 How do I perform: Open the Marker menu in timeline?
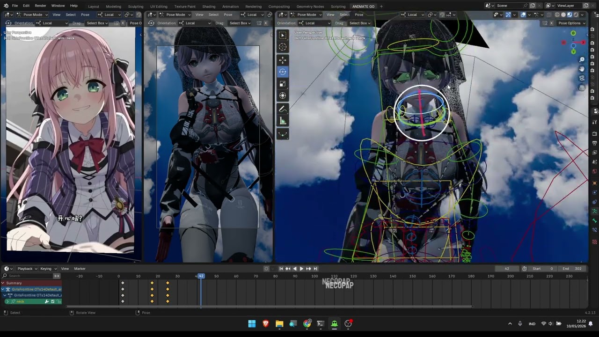(80, 269)
